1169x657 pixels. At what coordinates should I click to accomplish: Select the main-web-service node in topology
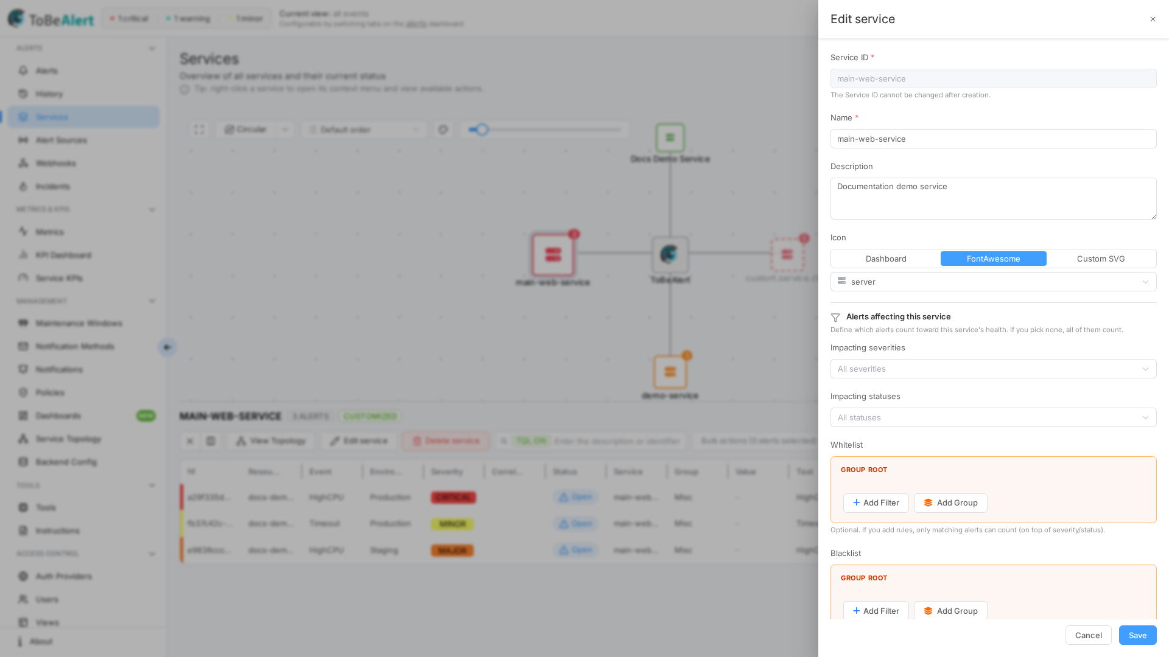[553, 254]
